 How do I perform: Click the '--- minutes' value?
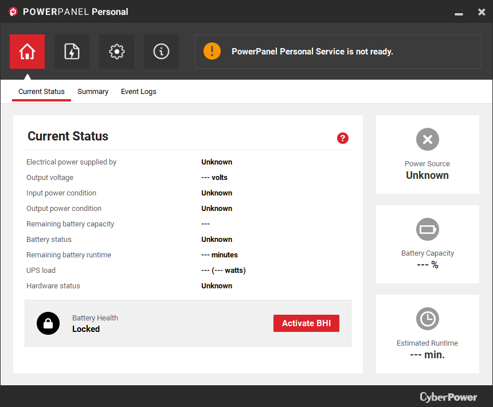pyautogui.click(x=220, y=255)
